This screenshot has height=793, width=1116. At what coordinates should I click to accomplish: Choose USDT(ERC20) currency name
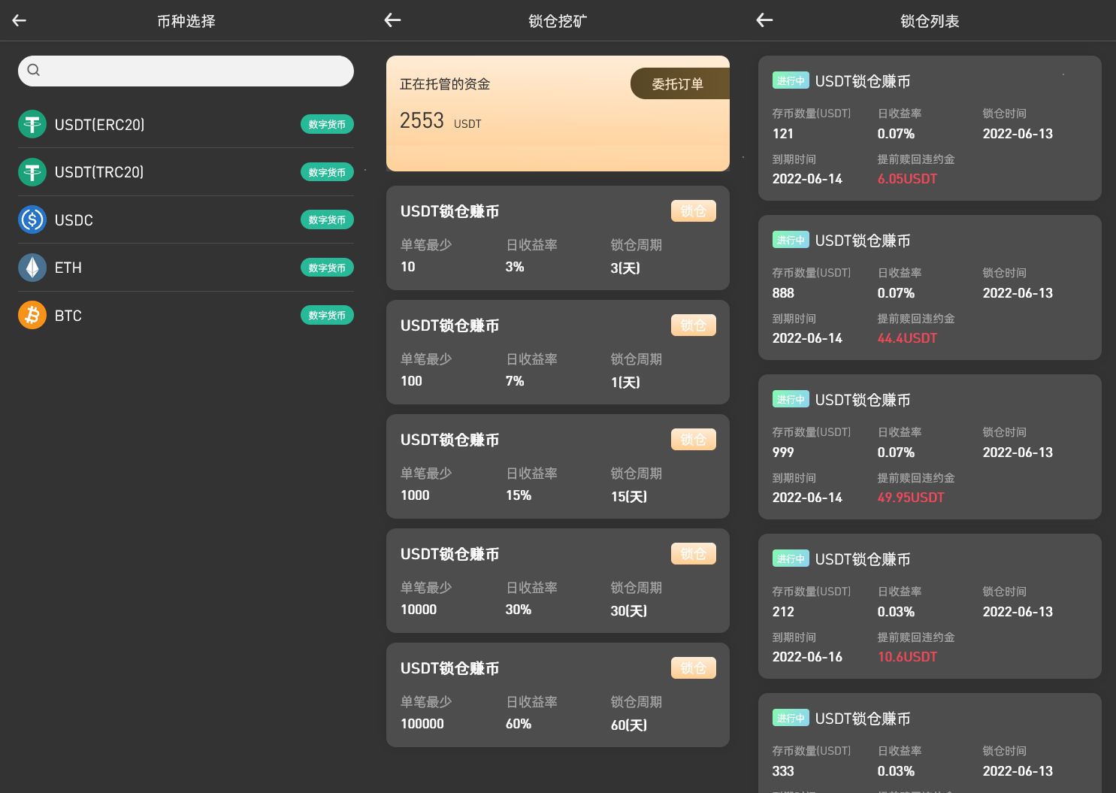coord(99,125)
